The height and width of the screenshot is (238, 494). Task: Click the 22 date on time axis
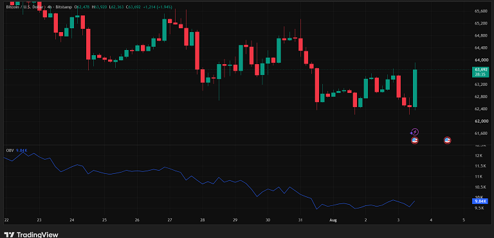click(6, 220)
